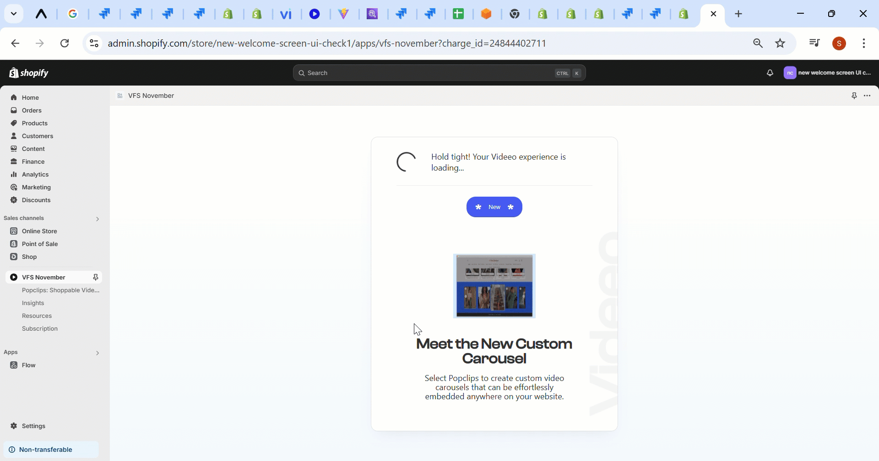
Task: Open the Insights subpage
Action: [x=33, y=303]
